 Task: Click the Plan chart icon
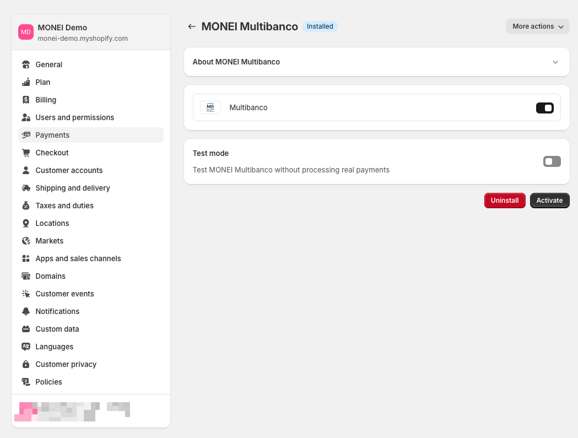coord(26,82)
